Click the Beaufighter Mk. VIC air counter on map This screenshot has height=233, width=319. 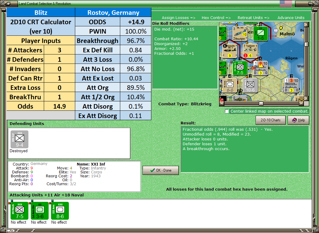click(x=240, y=33)
